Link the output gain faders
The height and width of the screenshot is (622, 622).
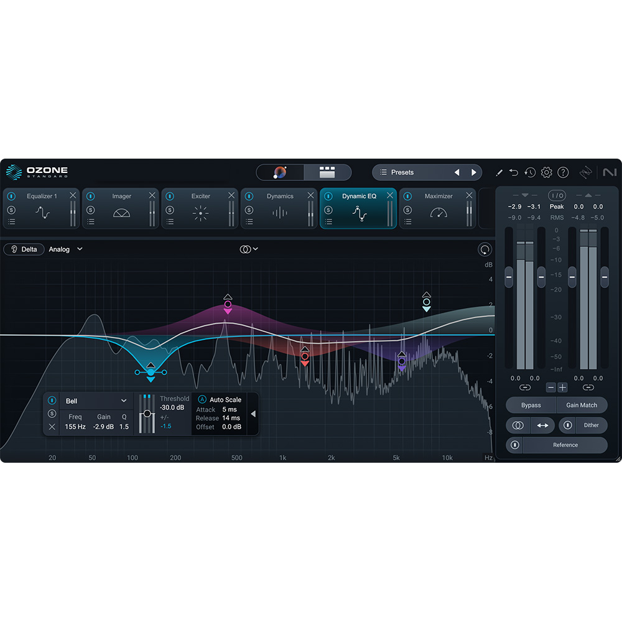tap(588, 388)
